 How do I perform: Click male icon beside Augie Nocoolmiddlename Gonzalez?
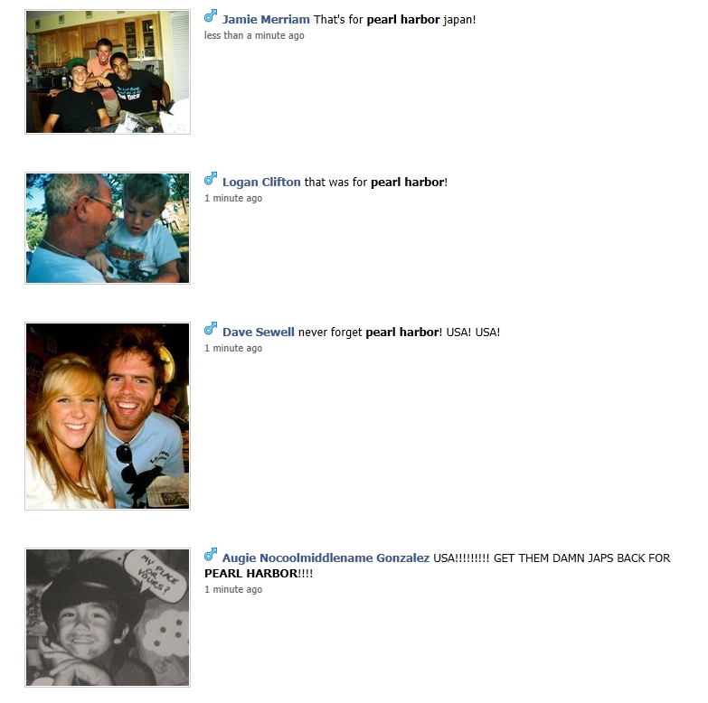click(x=211, y=555)
